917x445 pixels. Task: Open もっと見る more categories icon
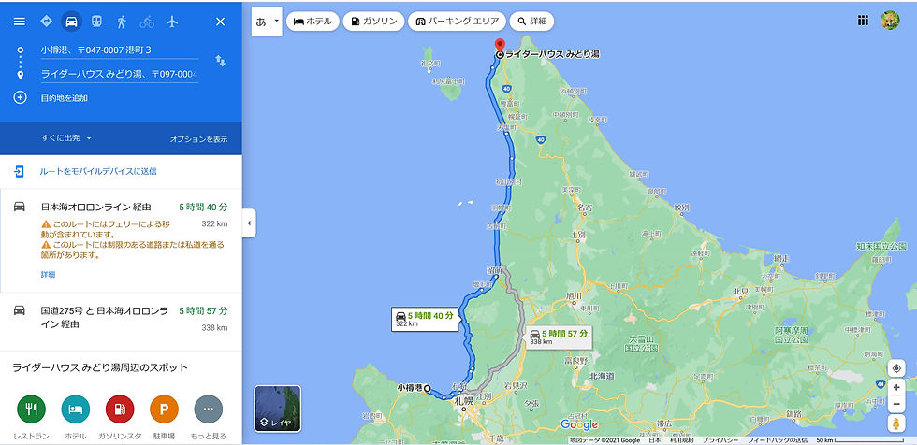click(208, 409)
